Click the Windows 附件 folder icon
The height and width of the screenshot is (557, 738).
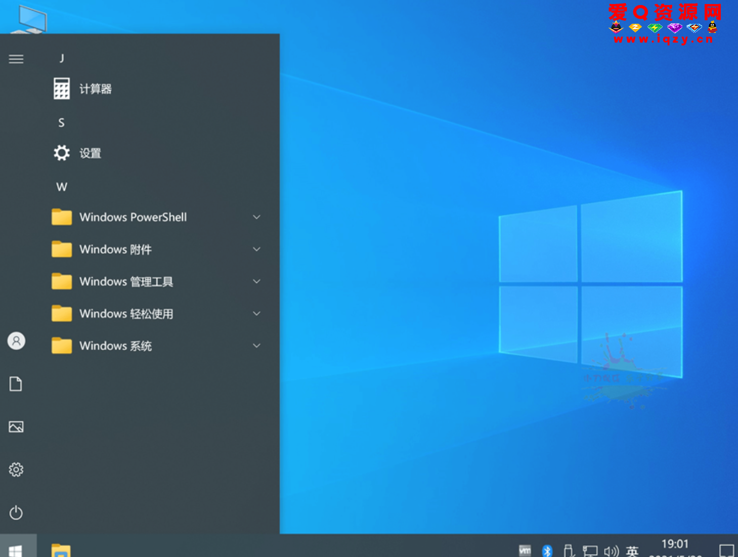pos(62,249)
